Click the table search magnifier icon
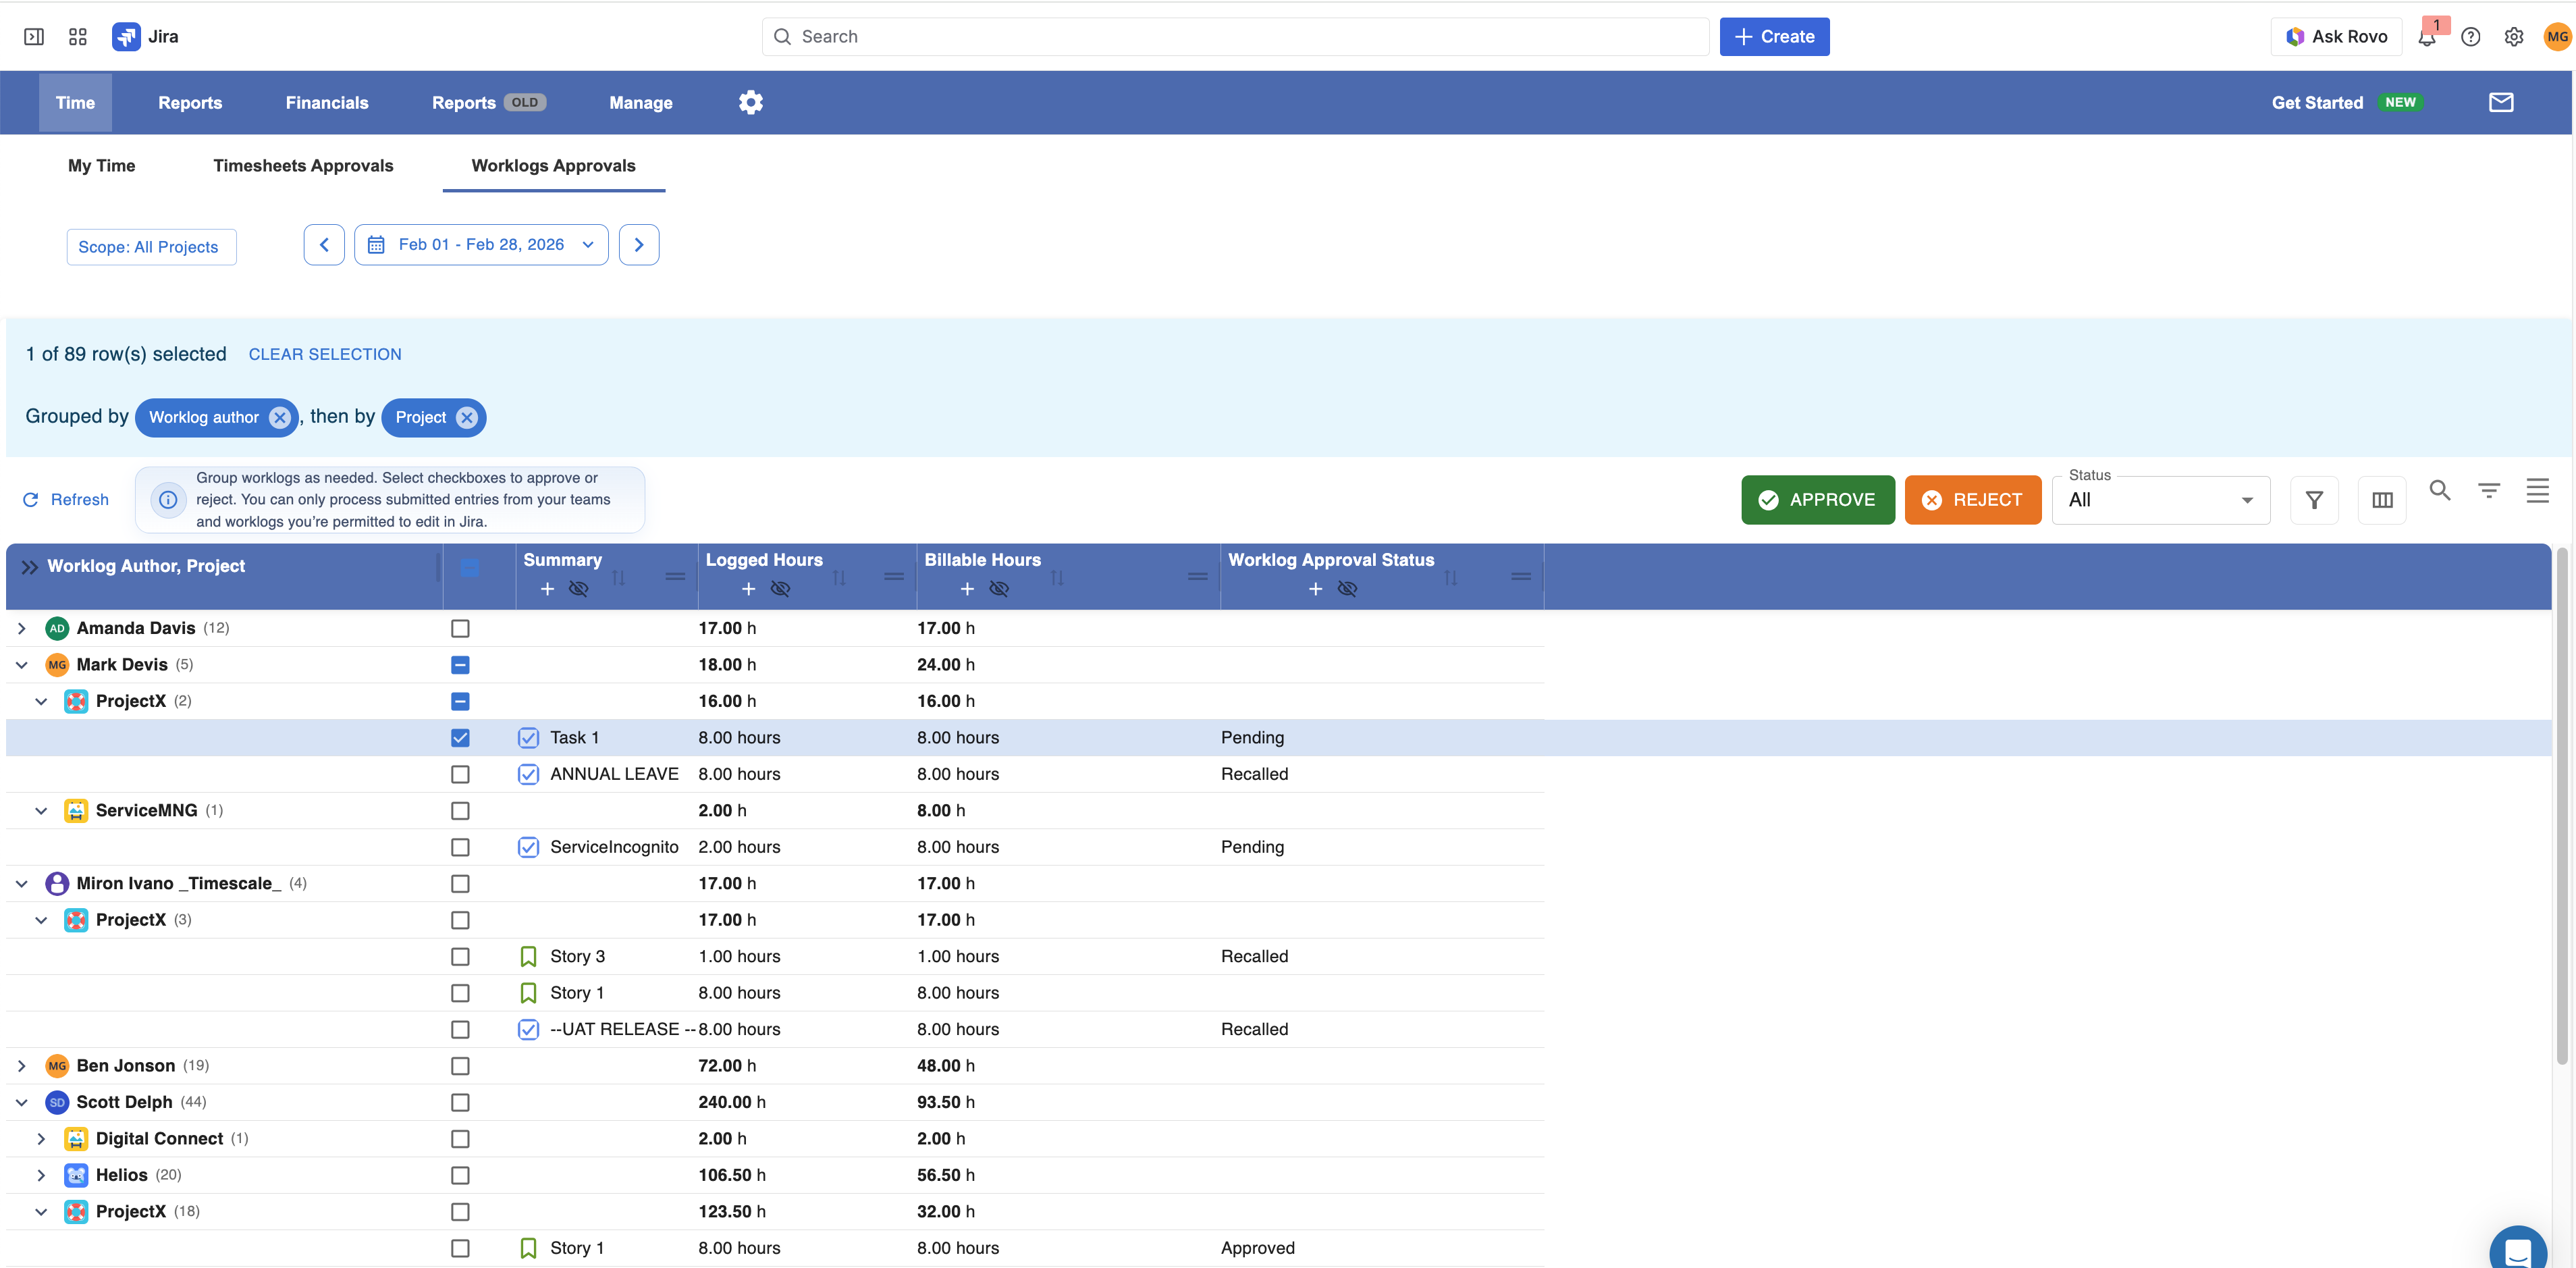The height and width of the screenshot is (1268, 2576). (2440, 490)
